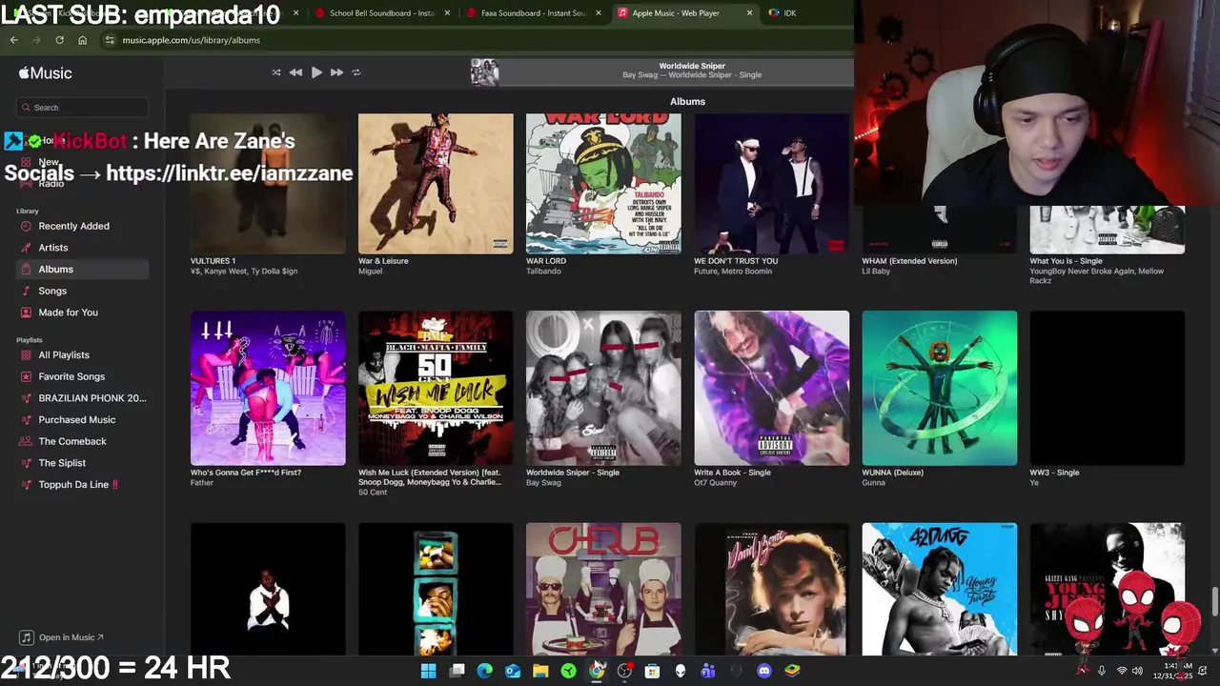This screenshot has height=686, width=1220.
Task: Click the artist name Lil Baby
Action: [x=876, y=272]
